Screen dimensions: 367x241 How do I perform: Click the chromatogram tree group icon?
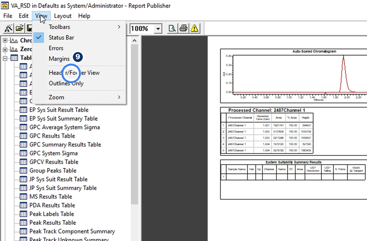tap(14, 40)
